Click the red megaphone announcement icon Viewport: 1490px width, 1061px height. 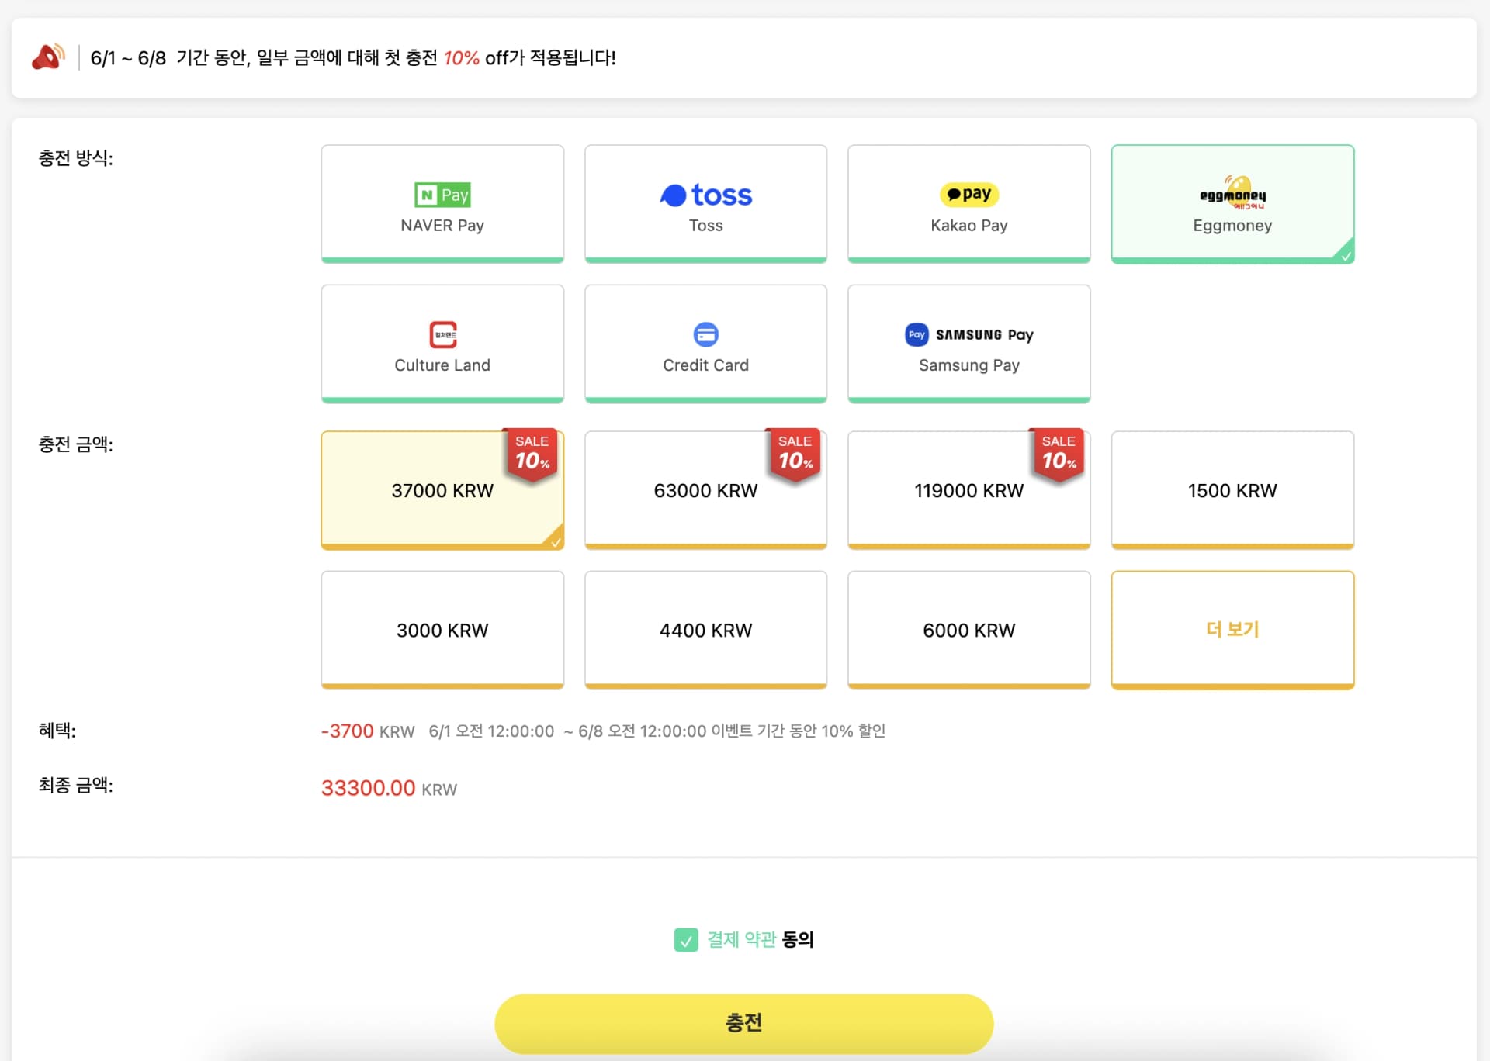click(48, 57)
